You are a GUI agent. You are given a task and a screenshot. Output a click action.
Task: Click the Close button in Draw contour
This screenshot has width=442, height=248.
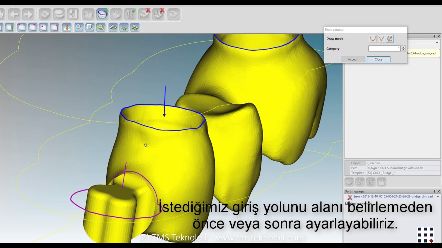pos(378,59)
